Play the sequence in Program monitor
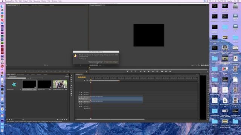This screenshot has height=135, width=241. pyautogui.click(x=149, y=71)
